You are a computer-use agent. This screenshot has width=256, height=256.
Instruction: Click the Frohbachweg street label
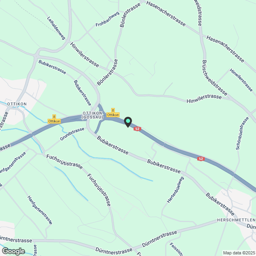pyautogui.click(x=108, y=19)
